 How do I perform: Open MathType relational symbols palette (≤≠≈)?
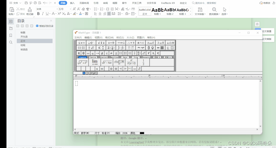[82, 43]
